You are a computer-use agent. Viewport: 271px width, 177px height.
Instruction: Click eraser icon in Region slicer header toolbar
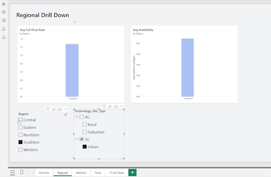click(54, 109)
